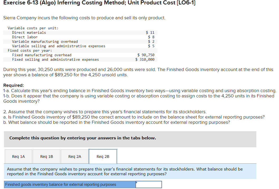Switch to the Req 1B tab
The width and height of the screenshot is (279, 189).
pos(46,156)
